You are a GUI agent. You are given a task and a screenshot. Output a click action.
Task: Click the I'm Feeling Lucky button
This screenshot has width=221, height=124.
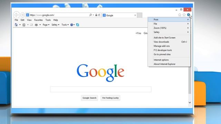(x=110, y=98)
